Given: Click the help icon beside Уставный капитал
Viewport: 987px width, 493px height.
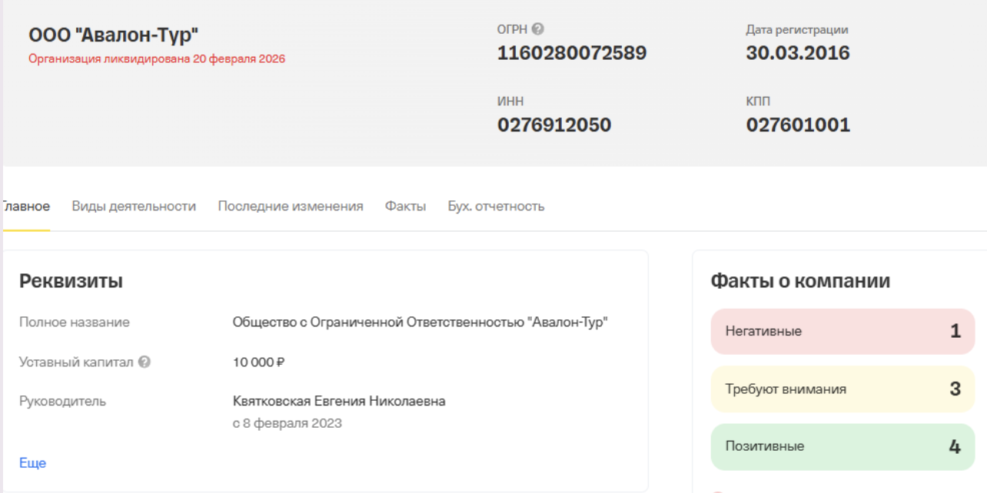Looking at the screenshot, I should tap(145, 362).
